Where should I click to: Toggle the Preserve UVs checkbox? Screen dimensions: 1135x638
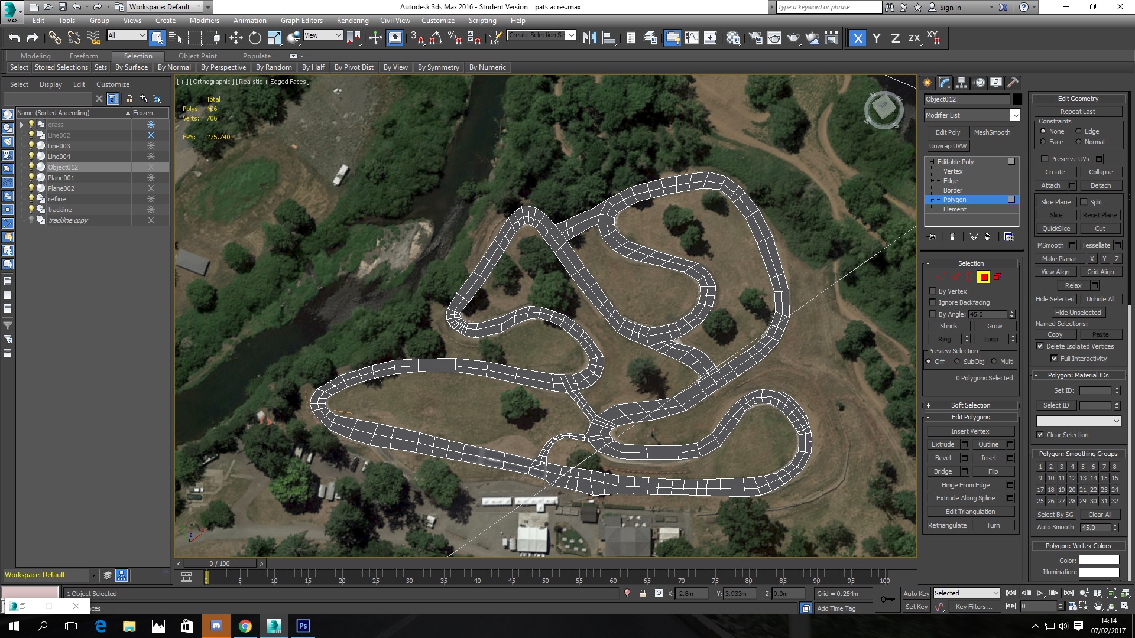[x=1045, y=159]
